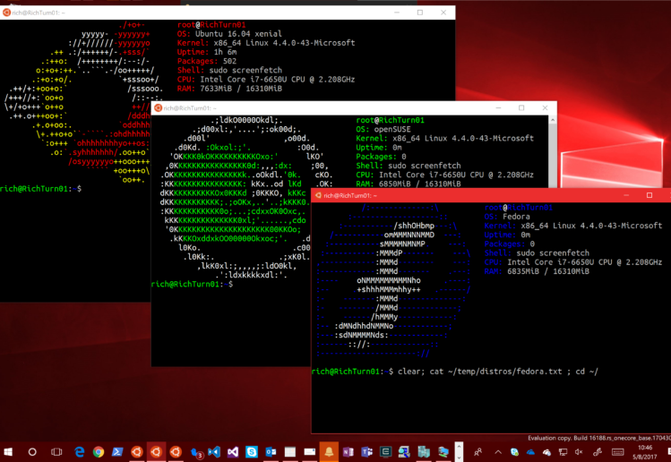Open the Calendar grid app on the taskbar
This screenshot has width=671, height=462.
290,452
